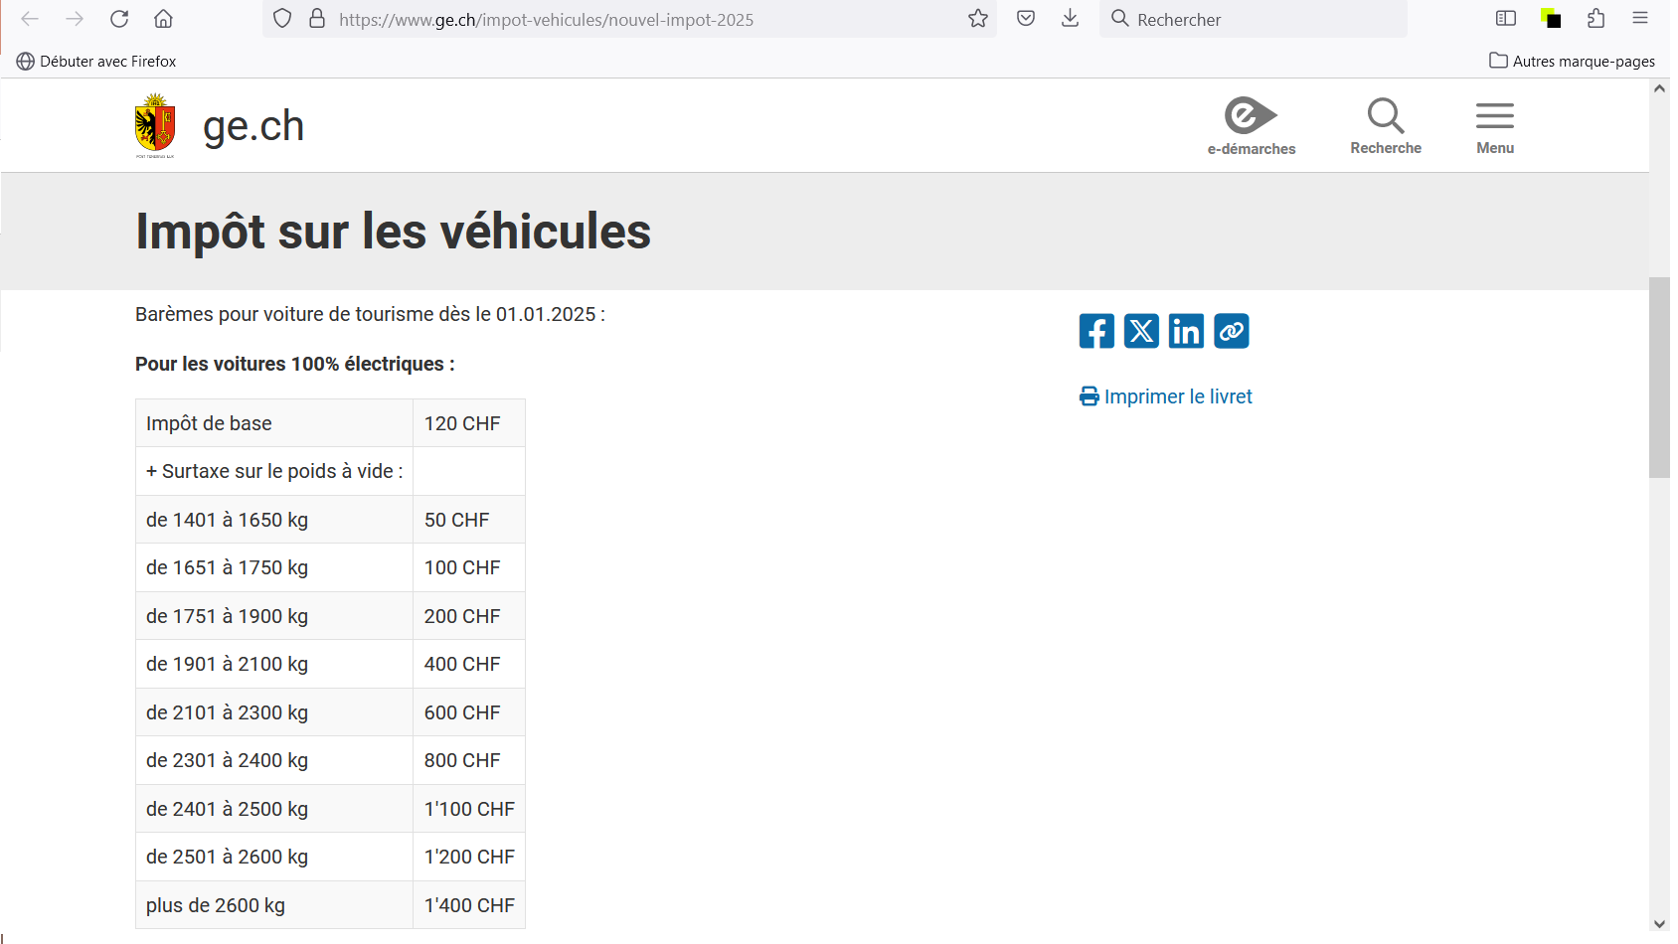Open the site Recherche search
This screenshot has height=944, width=1678.
tap(1385, 126)
